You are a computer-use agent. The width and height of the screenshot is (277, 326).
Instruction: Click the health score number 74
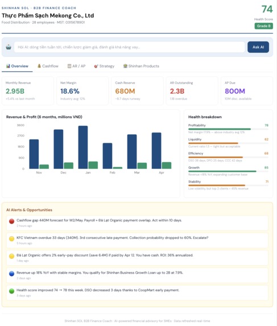[267, 9]
